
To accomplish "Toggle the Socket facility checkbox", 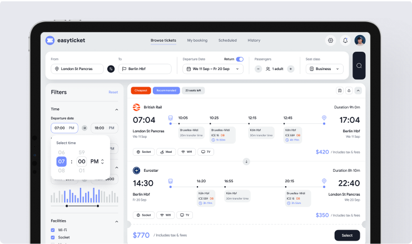I will [53, 237].
